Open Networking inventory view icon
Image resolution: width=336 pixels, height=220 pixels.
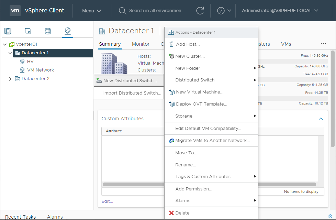click(x=68, y=31)
